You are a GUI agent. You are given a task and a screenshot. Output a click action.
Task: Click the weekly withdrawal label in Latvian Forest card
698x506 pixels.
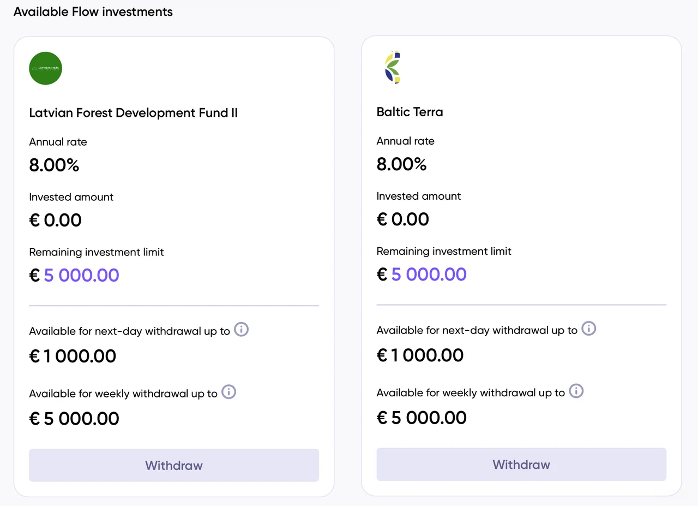pyautogui.click(x=123, y=394)
